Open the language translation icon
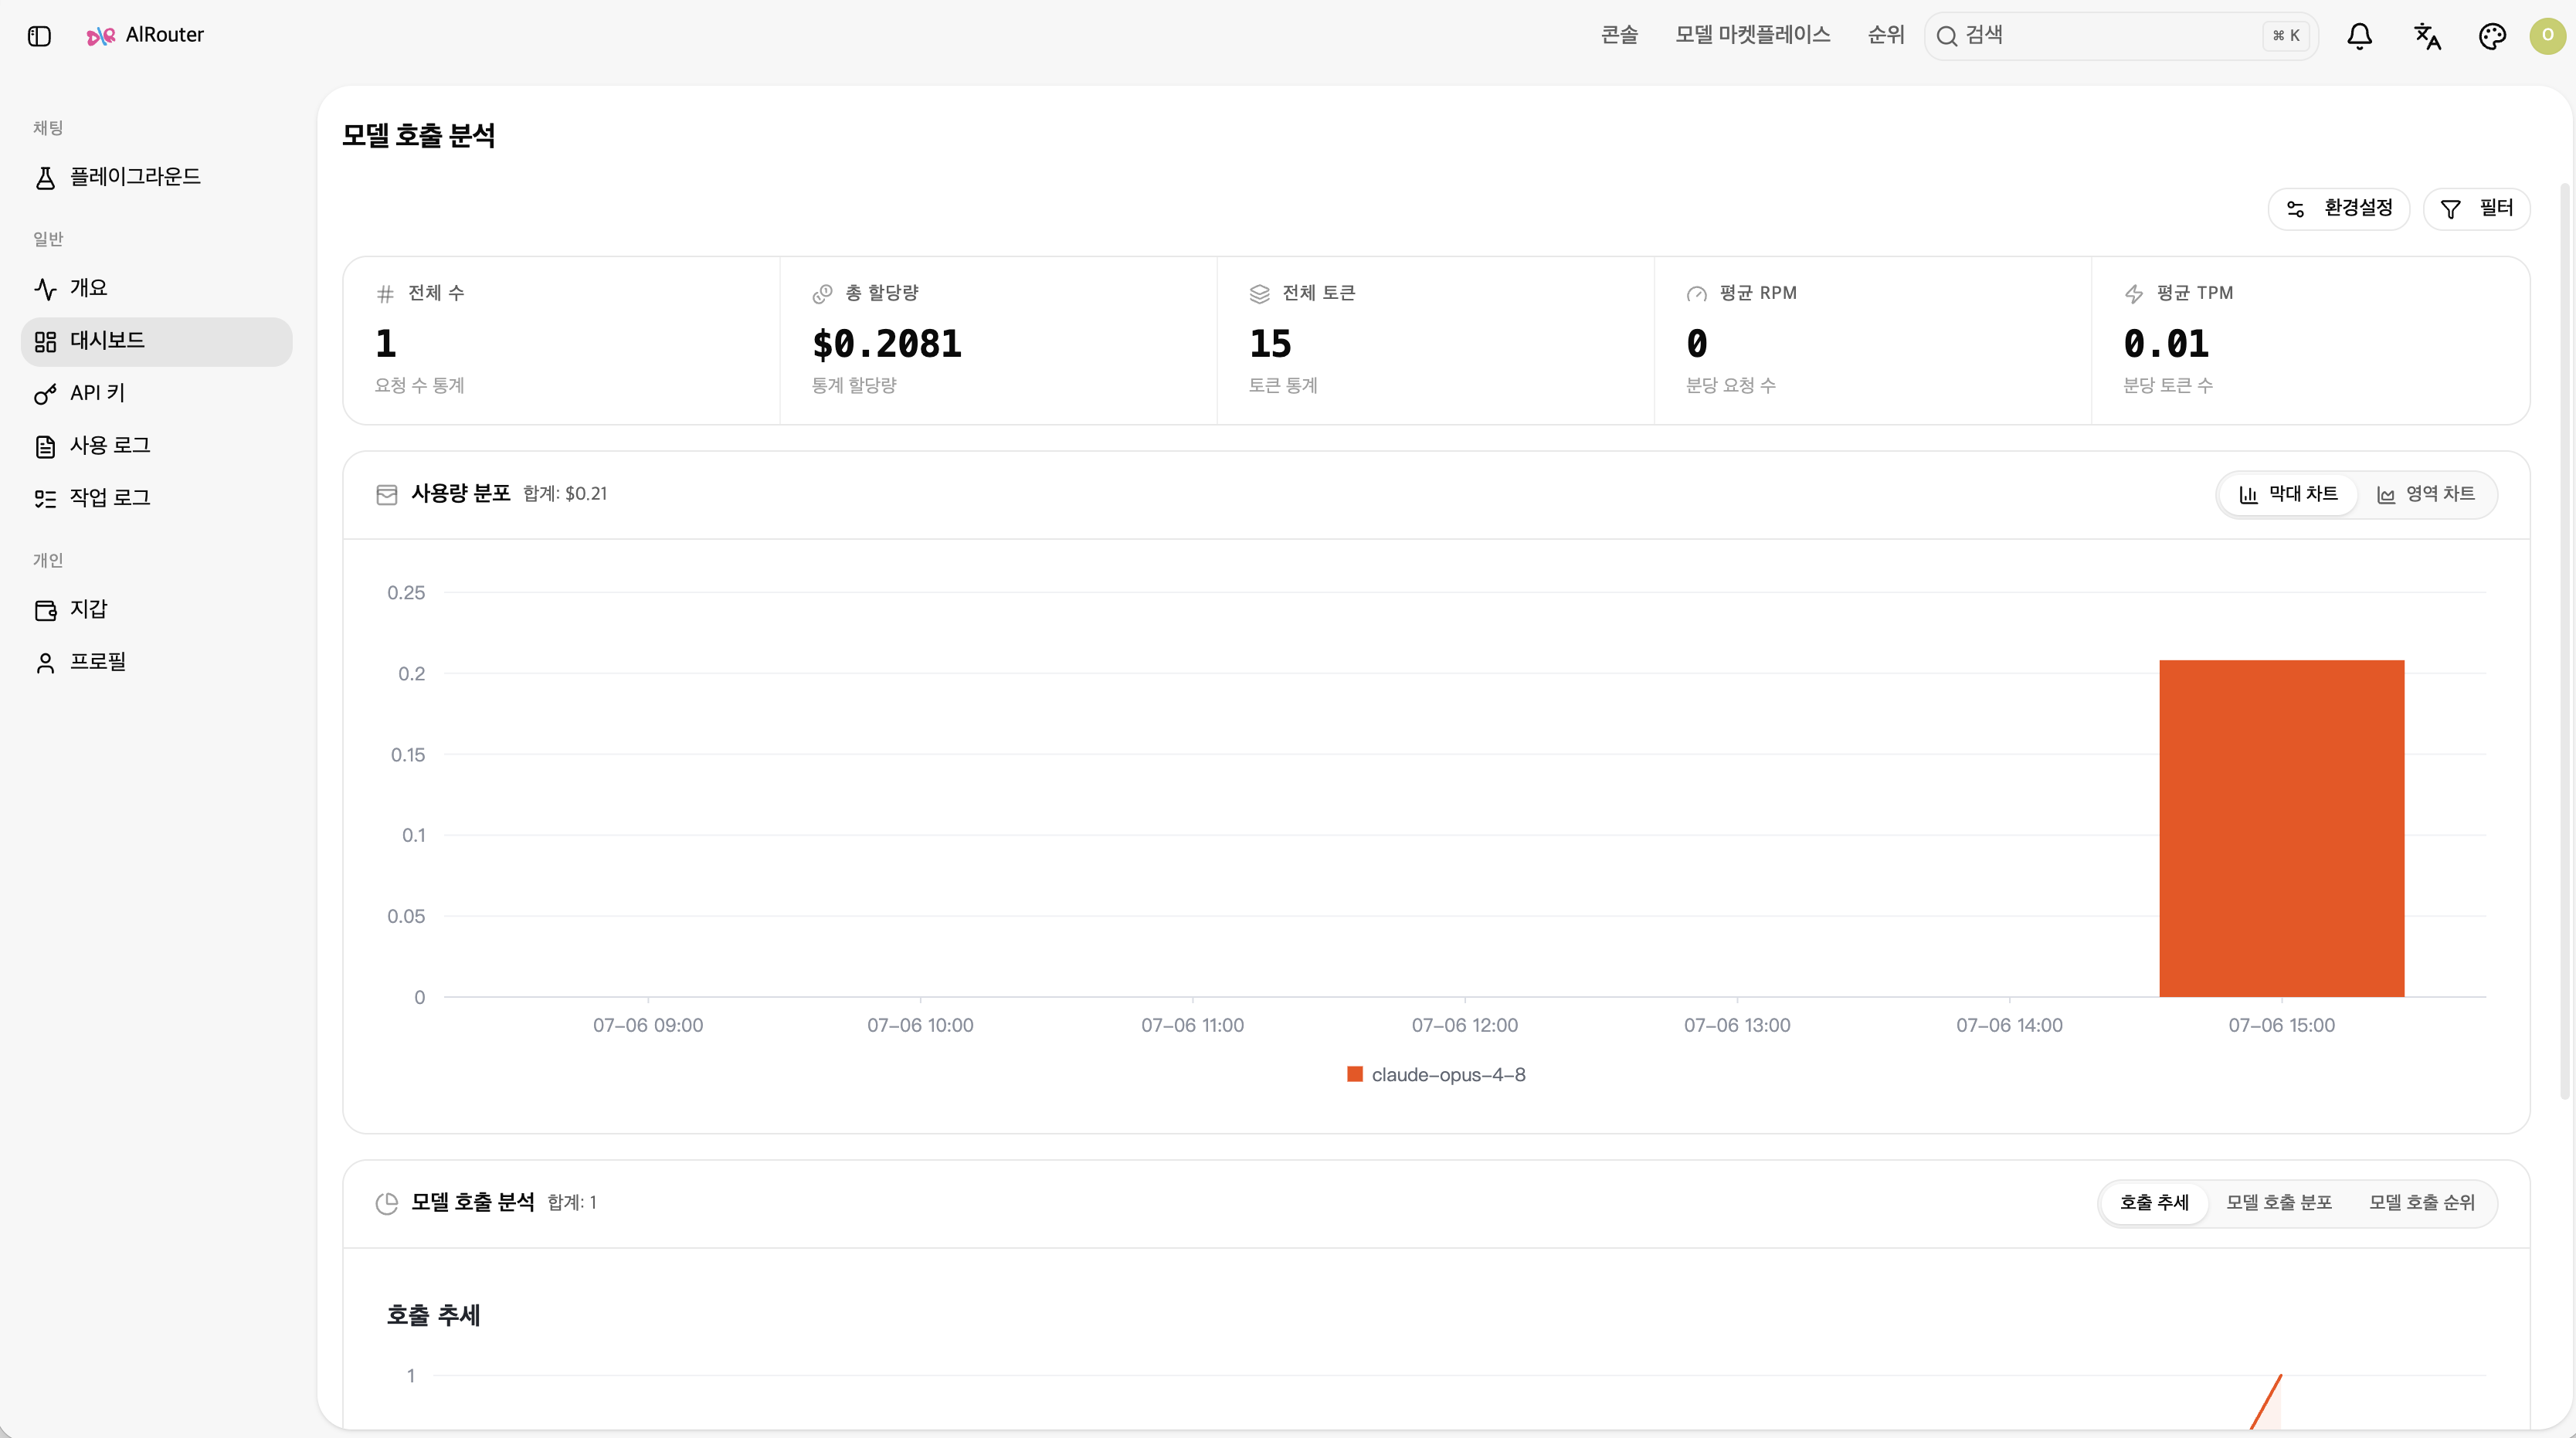2576x1438 pixels. click(x=2427, y=36)
